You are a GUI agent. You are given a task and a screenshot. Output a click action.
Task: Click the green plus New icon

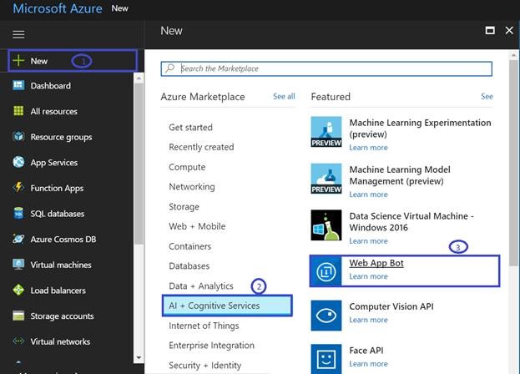pyautogui.click(x=18, y=61)
